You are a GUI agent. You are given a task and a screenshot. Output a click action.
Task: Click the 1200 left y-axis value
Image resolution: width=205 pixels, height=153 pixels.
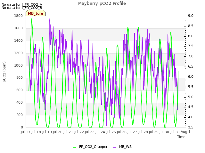[x=19, y=53]
